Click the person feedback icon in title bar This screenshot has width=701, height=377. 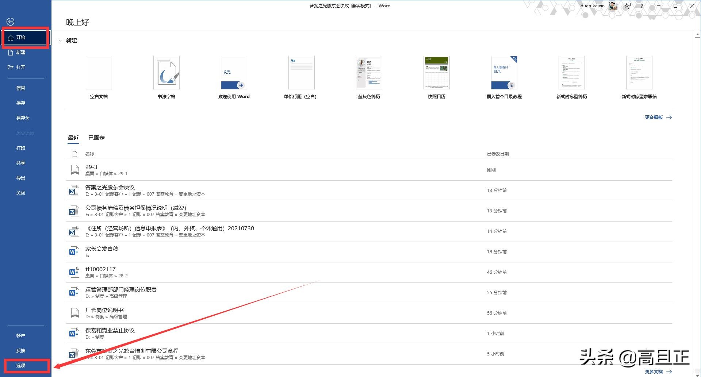coord(627,6)
